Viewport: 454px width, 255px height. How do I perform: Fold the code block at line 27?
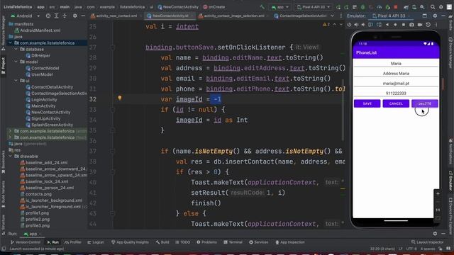pos(113,47)
